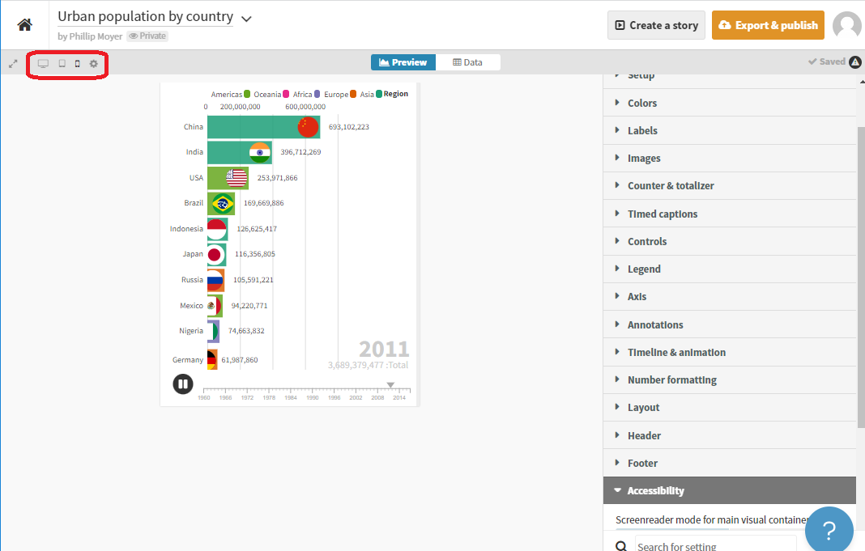Switch preview to desktop view
This screenshot has width=865, height=551.
(x=42, y=63)
